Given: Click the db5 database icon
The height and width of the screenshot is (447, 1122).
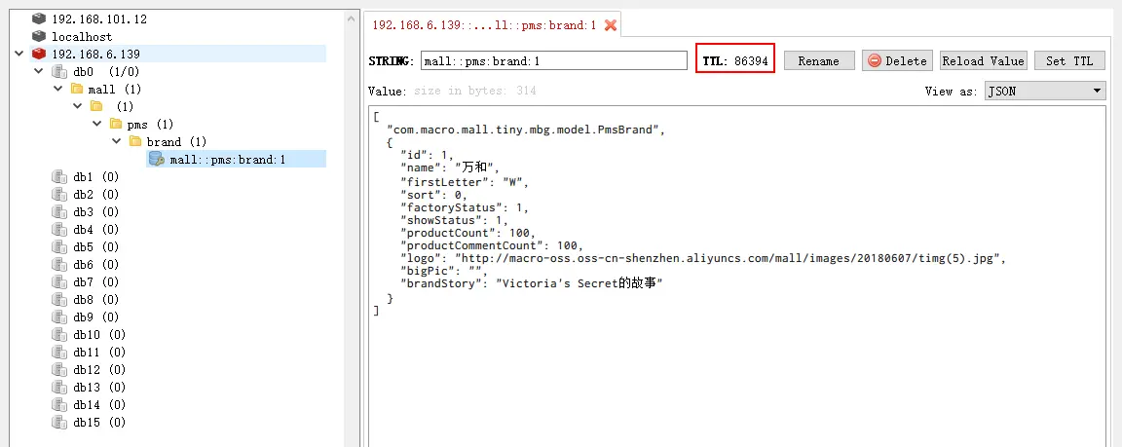Looking at the screenshot, I should 59,246.
